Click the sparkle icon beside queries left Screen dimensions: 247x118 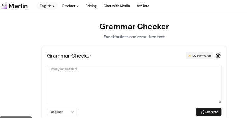click(x=189, y=56)
